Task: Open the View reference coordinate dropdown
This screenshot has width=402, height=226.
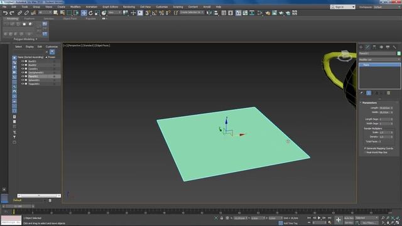Action: [x=114, y=13]
